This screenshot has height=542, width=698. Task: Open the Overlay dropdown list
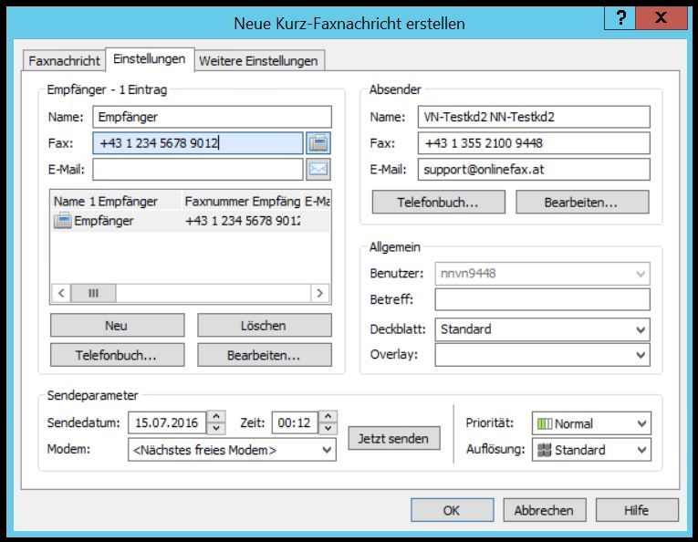[x=542, y=355]
